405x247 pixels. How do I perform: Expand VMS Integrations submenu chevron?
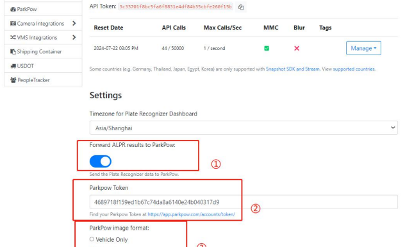click(74, 37)
